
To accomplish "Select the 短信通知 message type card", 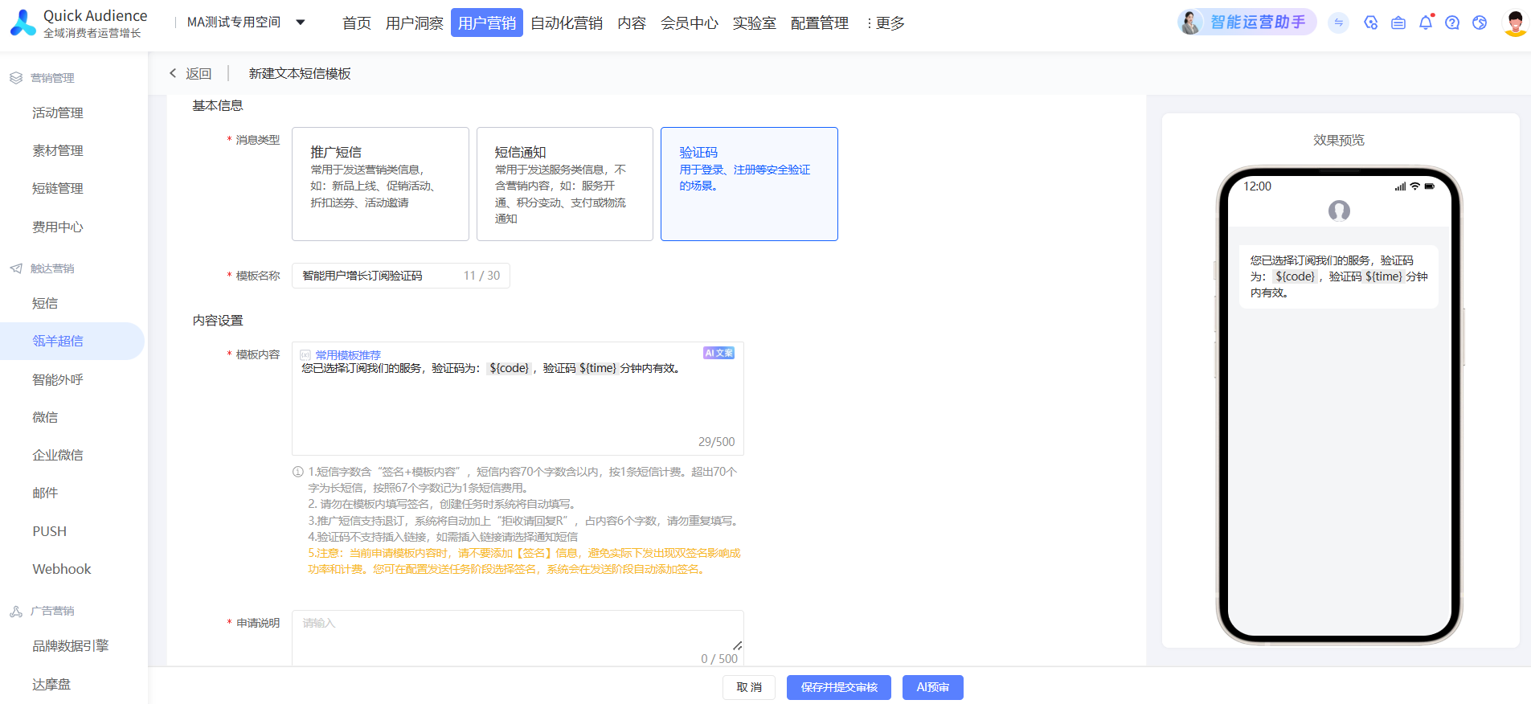I will [x=565, y=184].
